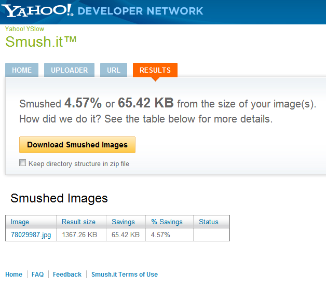Click the bold 65.42 KB summary text

(146, 103)
